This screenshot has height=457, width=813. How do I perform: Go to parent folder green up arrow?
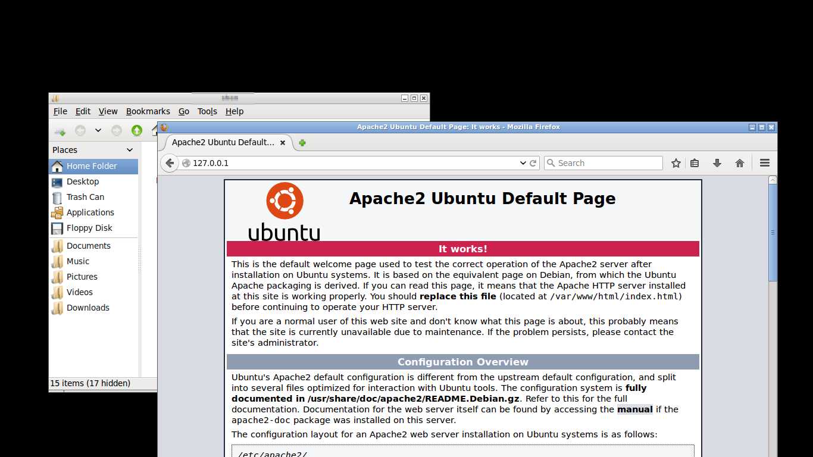coord(137,130)
